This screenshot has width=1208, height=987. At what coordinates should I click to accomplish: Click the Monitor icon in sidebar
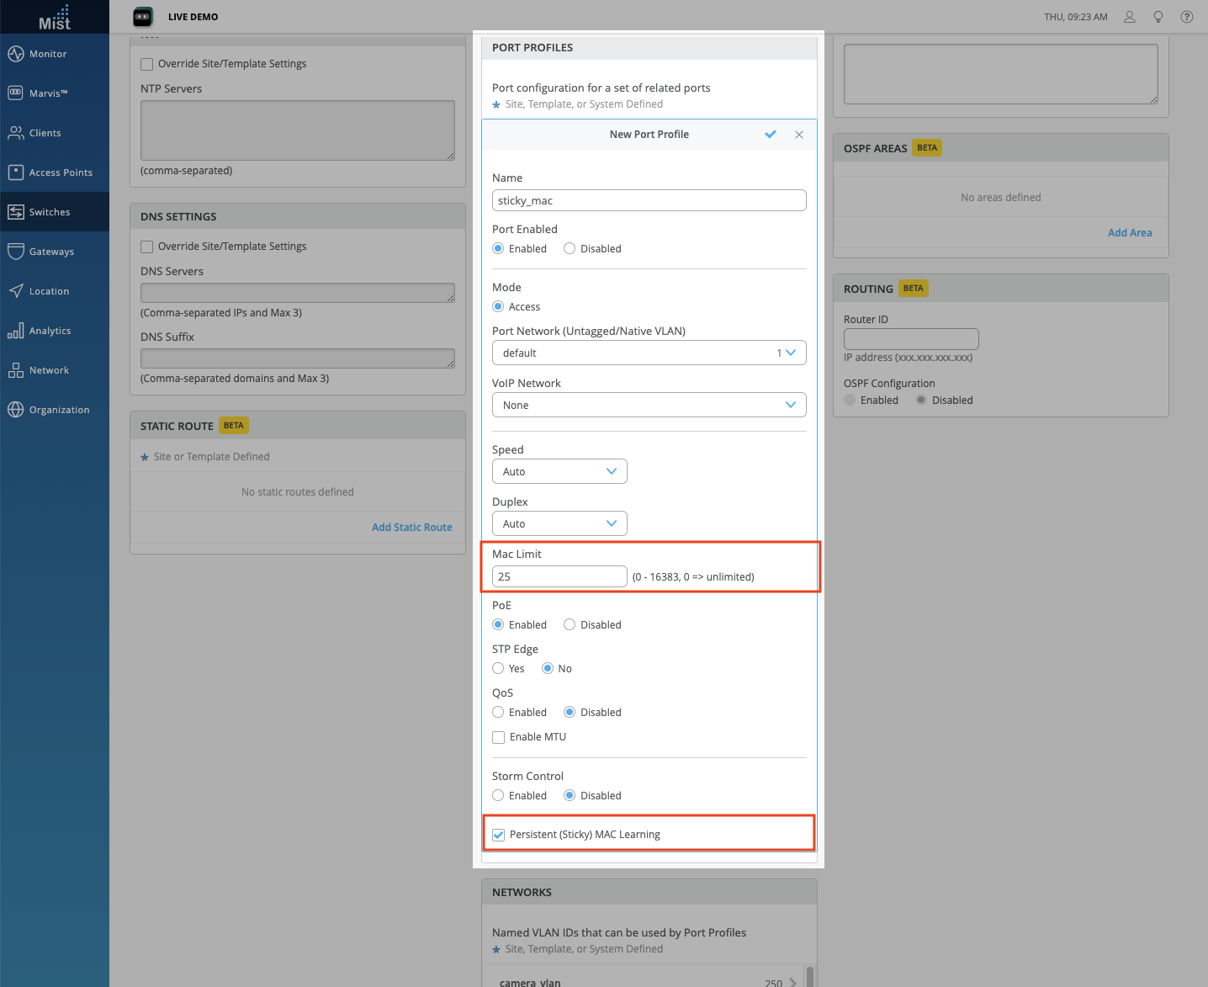(16, 54)
